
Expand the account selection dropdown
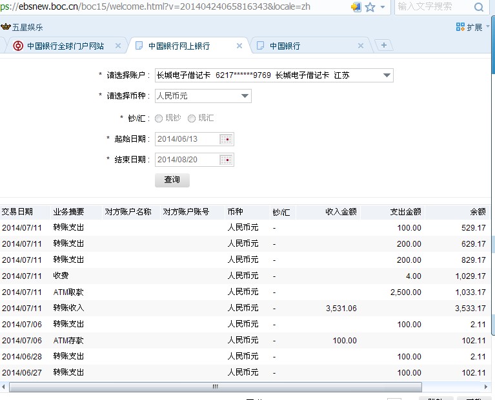(386, 75)
